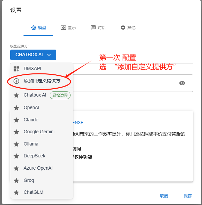
Task: Click the star icon beside ChatGLM
Action: pos(16,192)
